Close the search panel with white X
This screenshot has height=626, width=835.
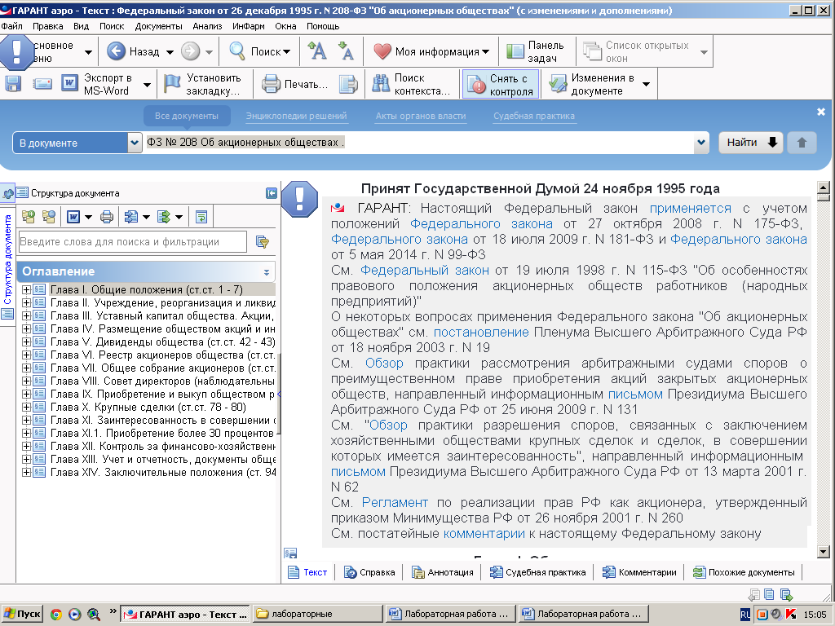(x=820, y=112)
